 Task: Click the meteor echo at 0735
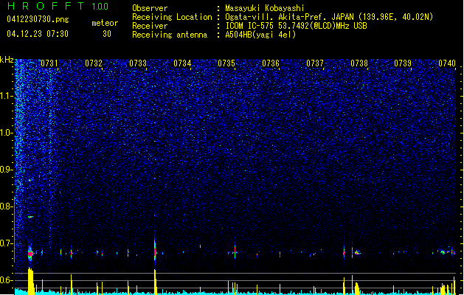click(x=235, y=251)
